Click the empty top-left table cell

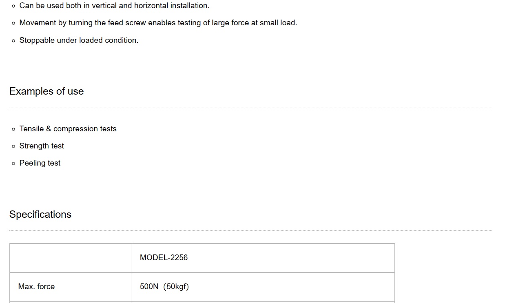point(70,258)
